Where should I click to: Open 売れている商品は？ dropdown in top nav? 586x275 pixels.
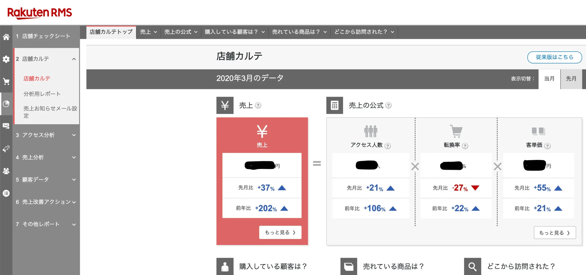tap(299, 32)
